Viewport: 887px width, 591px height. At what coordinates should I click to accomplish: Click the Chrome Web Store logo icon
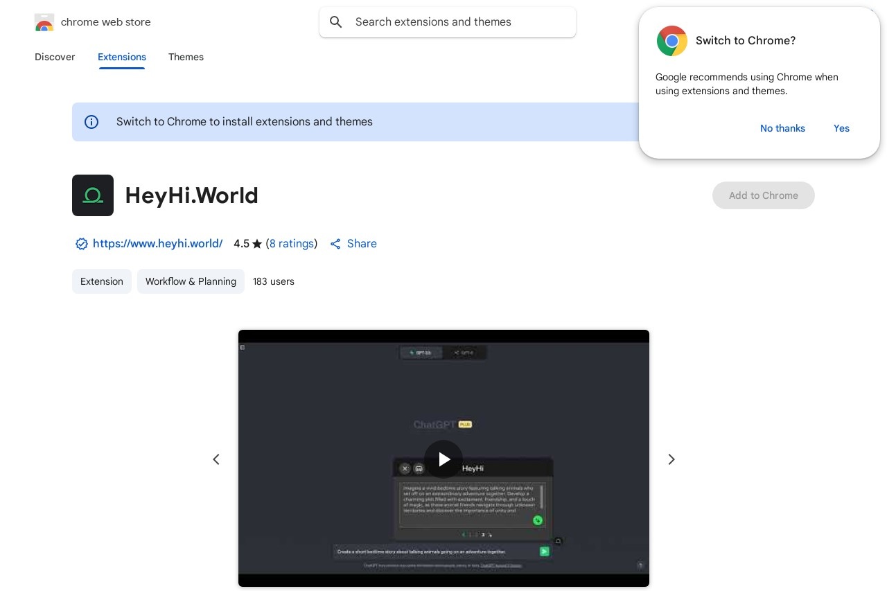(x=44, y=22)
